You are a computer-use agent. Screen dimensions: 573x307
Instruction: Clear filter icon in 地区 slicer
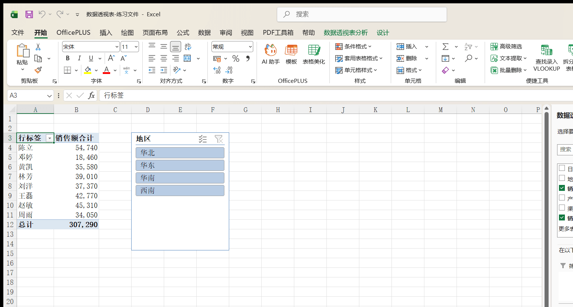(x=219, y=139)
